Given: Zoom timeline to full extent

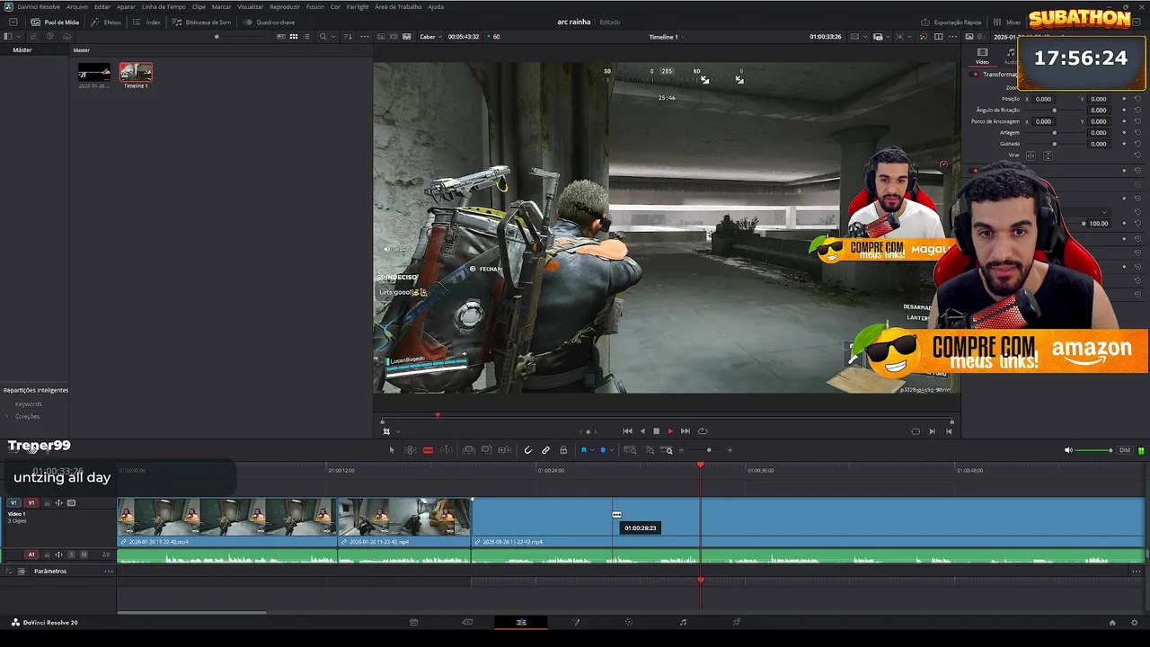Looking at the screenshot, I should [630, 450].
